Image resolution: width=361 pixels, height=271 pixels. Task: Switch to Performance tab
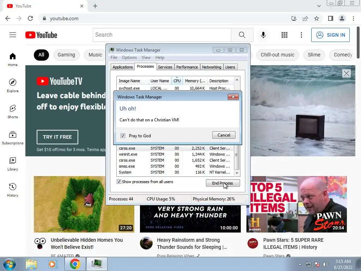click(x=187, y=67)
